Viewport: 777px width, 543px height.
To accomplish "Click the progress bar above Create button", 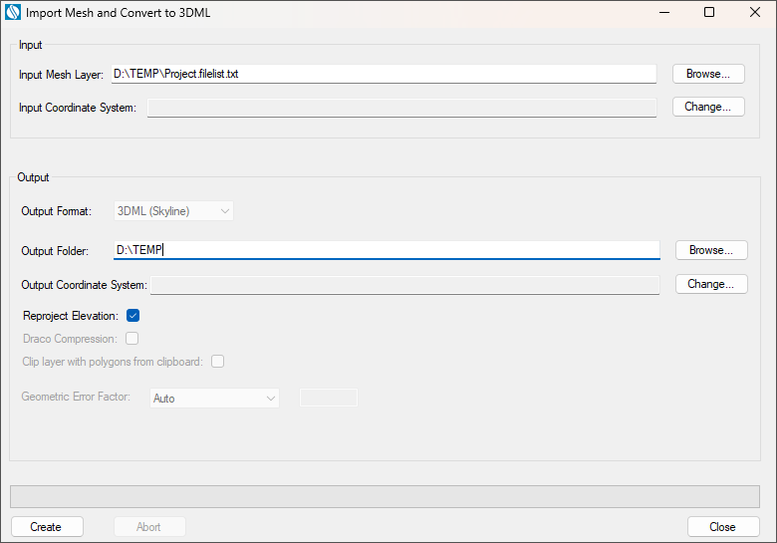I will [385, 496].
